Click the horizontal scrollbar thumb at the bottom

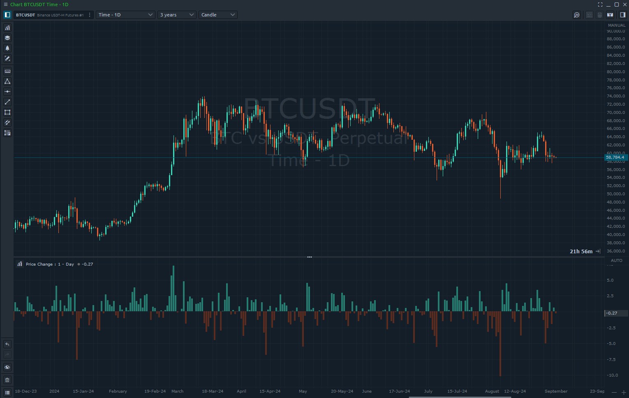pos(460,397)
